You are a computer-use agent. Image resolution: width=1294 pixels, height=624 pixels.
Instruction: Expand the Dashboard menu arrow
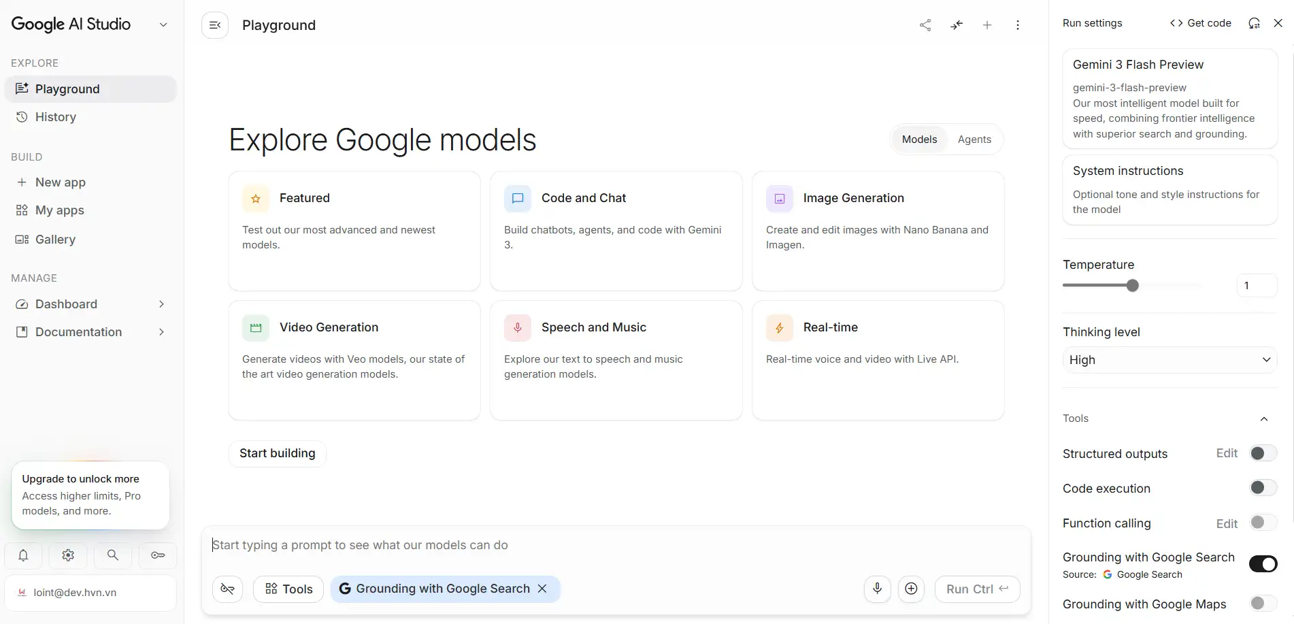pos(161,304)
